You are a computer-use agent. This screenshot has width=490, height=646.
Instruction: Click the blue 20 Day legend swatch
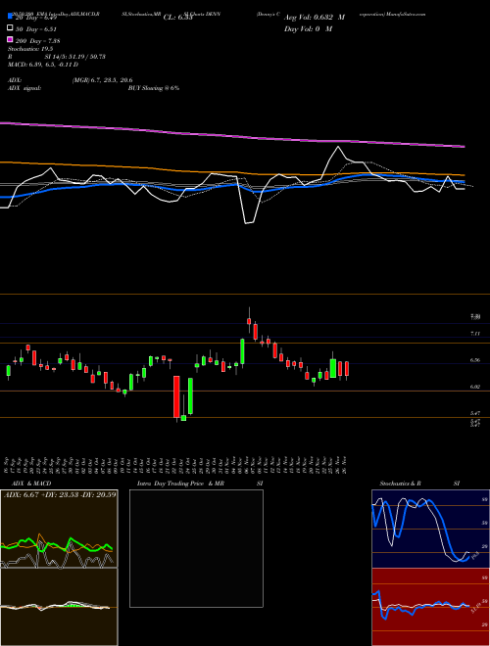click(x=10, y=17)
